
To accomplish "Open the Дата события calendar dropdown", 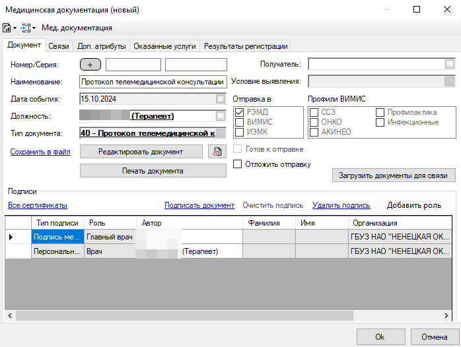I will pyautogui.click(x=221, y=99).
